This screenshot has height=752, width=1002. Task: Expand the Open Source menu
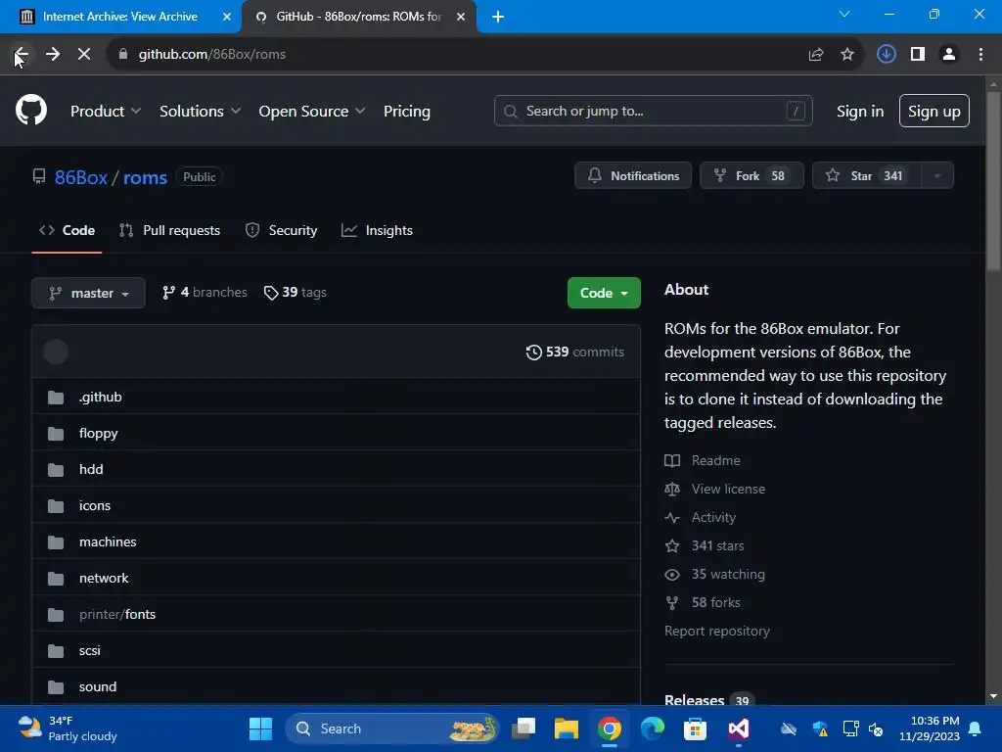coord(312,112)
